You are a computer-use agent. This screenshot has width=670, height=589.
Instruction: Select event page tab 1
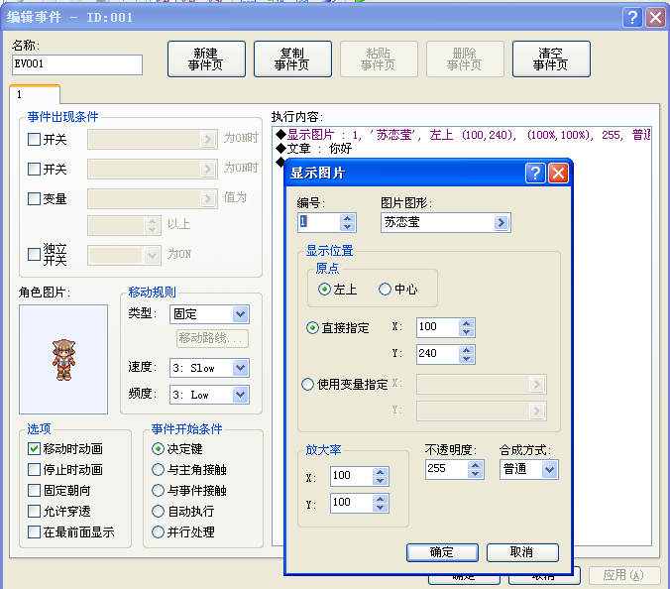click(34, 94)
